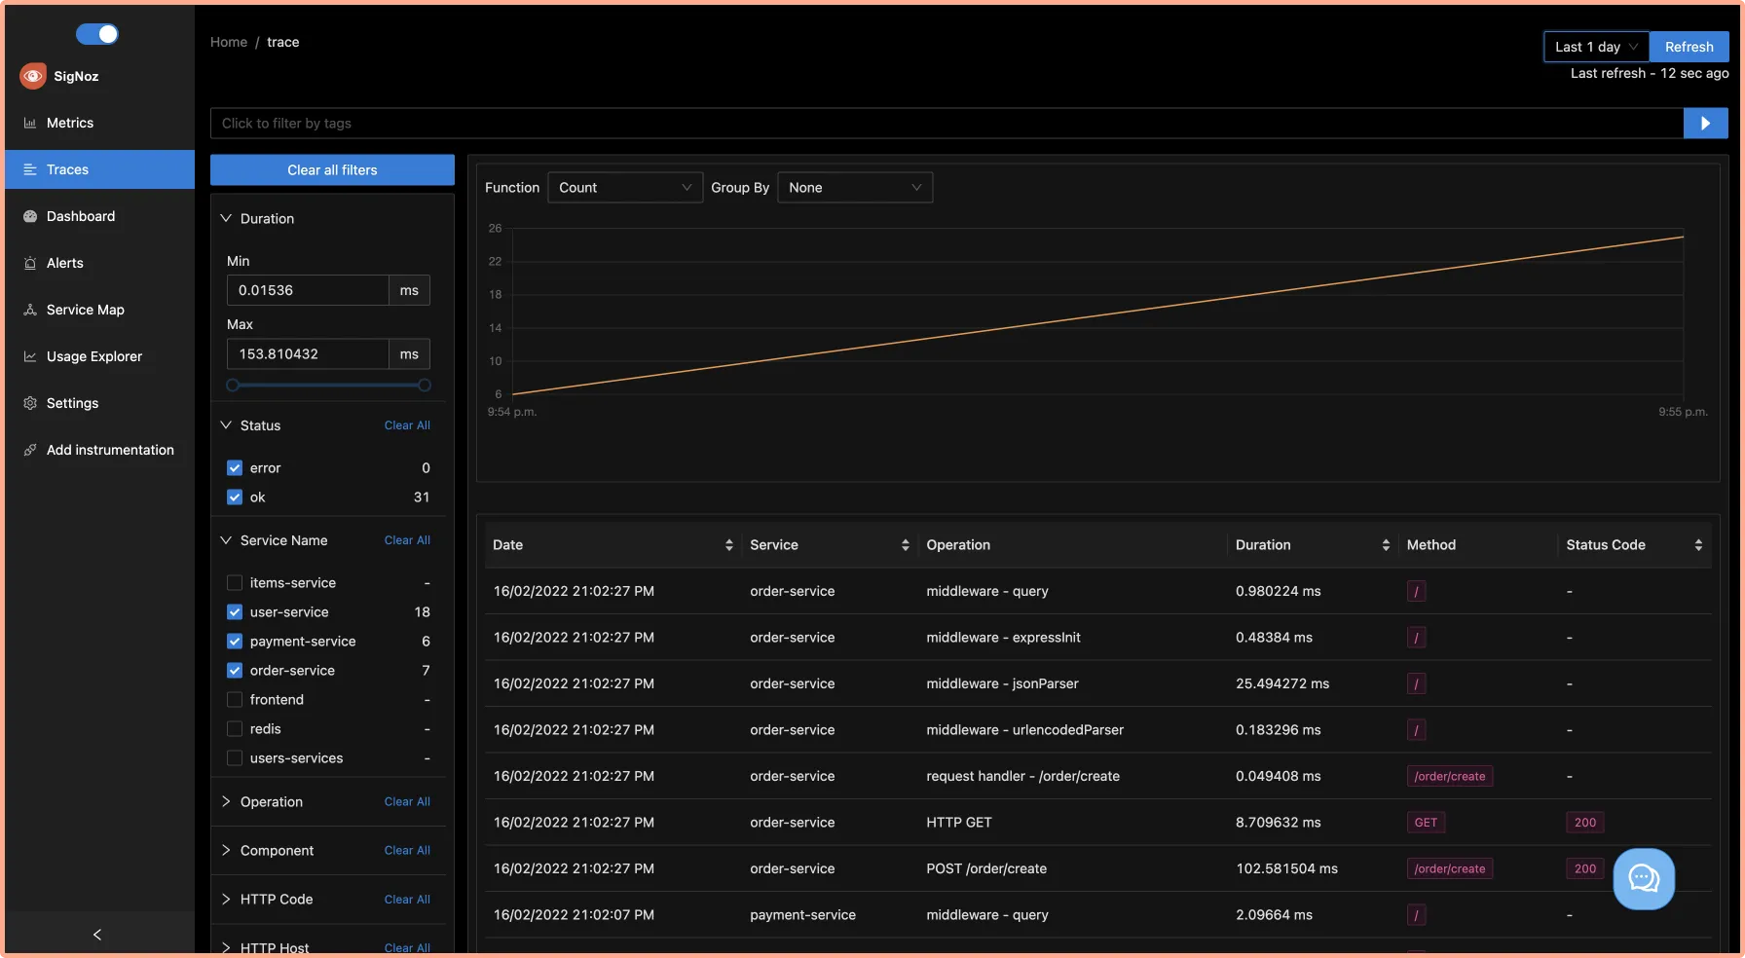This screenshot has width=1745, height=958.
Task: Click the payment-service row service cell
Action: [x=802, y=915]
